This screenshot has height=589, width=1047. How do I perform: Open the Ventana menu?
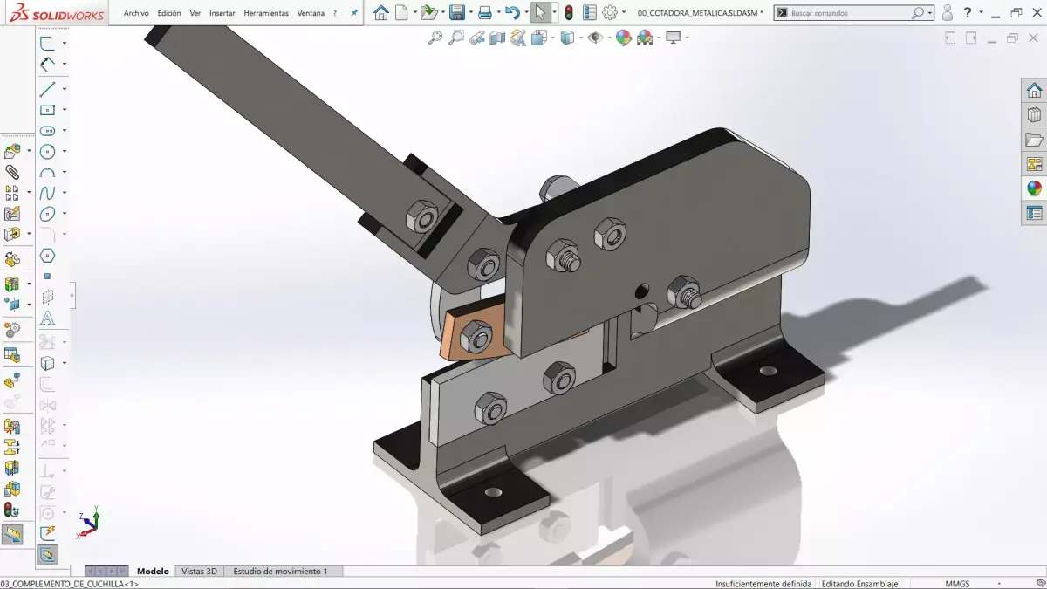coord(311,13)
